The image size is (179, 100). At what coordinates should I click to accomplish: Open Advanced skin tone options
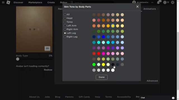click(x=152, y=81)
